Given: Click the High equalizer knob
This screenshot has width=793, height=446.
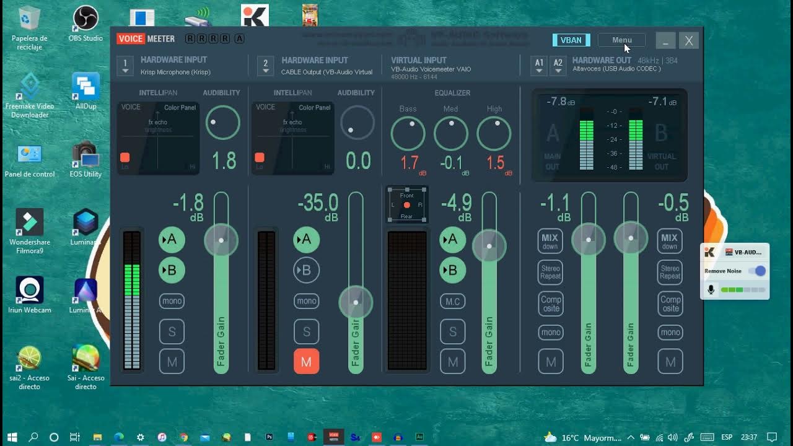Looking at the screenshot, I should [494, 133].
